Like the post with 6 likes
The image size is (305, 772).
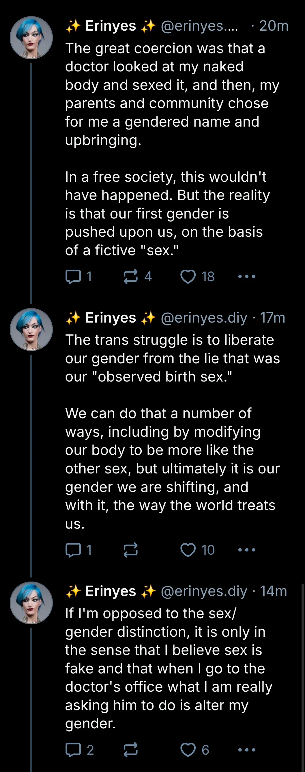[x=188, y=750]
